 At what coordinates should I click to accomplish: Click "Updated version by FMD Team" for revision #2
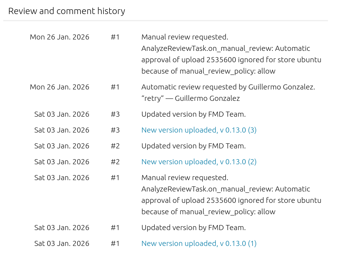coord(193,146)
